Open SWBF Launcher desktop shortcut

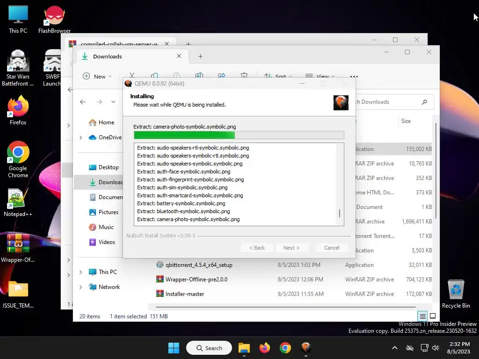pos(52,68)
